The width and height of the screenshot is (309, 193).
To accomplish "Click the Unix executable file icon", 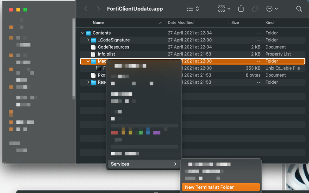I will coord(99,68).
